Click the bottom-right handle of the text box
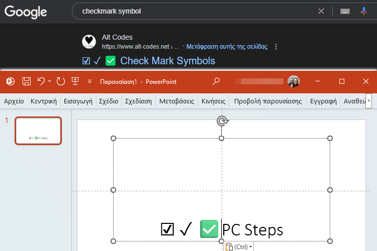Viewport: 377px width, 251px height. coord(330,241)
